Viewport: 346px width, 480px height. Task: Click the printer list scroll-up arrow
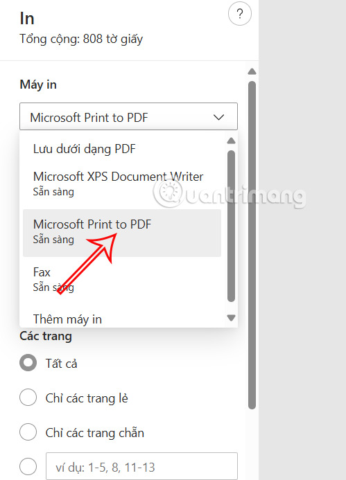click(232, 141)
